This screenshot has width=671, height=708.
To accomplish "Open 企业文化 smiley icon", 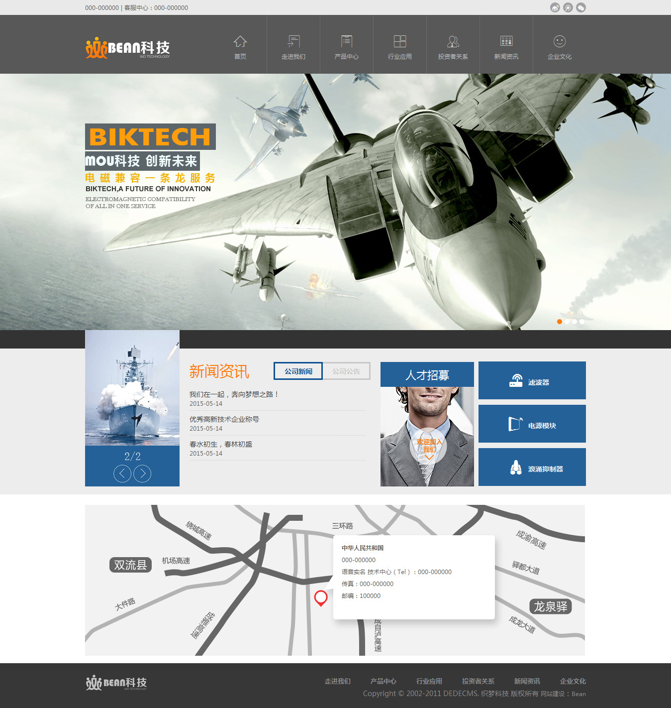I will coord(560,47).
